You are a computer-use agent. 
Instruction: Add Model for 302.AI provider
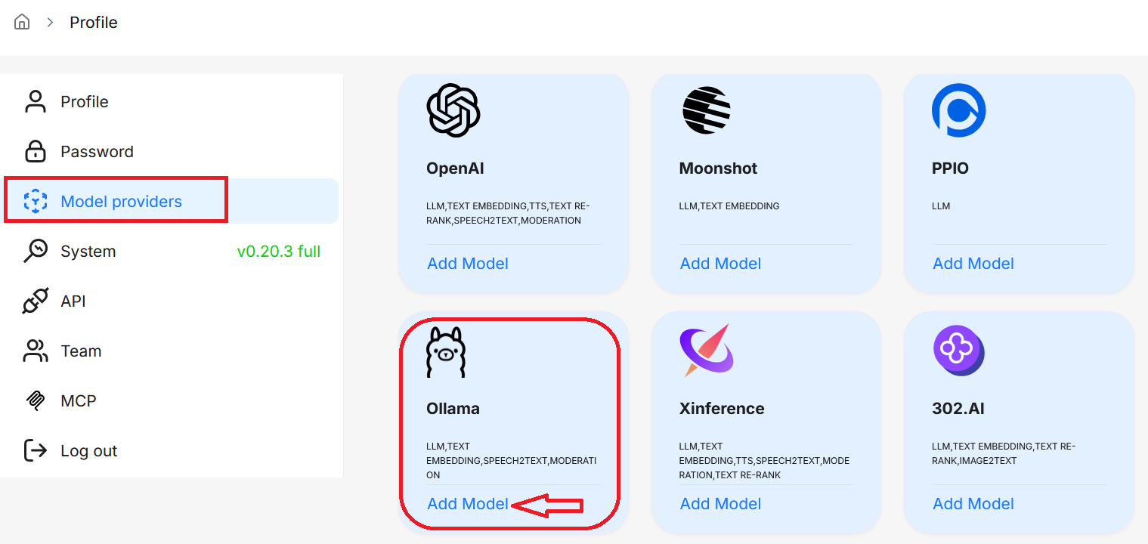coord(973,503)
